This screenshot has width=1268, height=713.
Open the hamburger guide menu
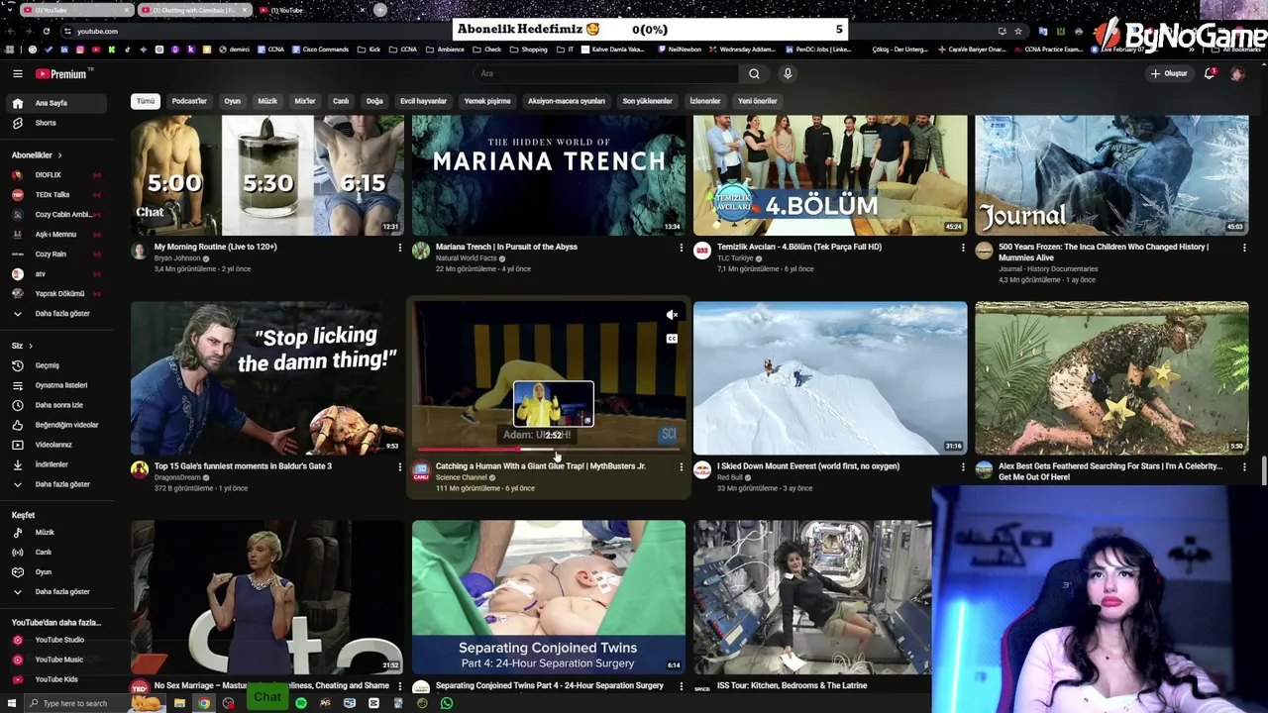tap(17, 73)
